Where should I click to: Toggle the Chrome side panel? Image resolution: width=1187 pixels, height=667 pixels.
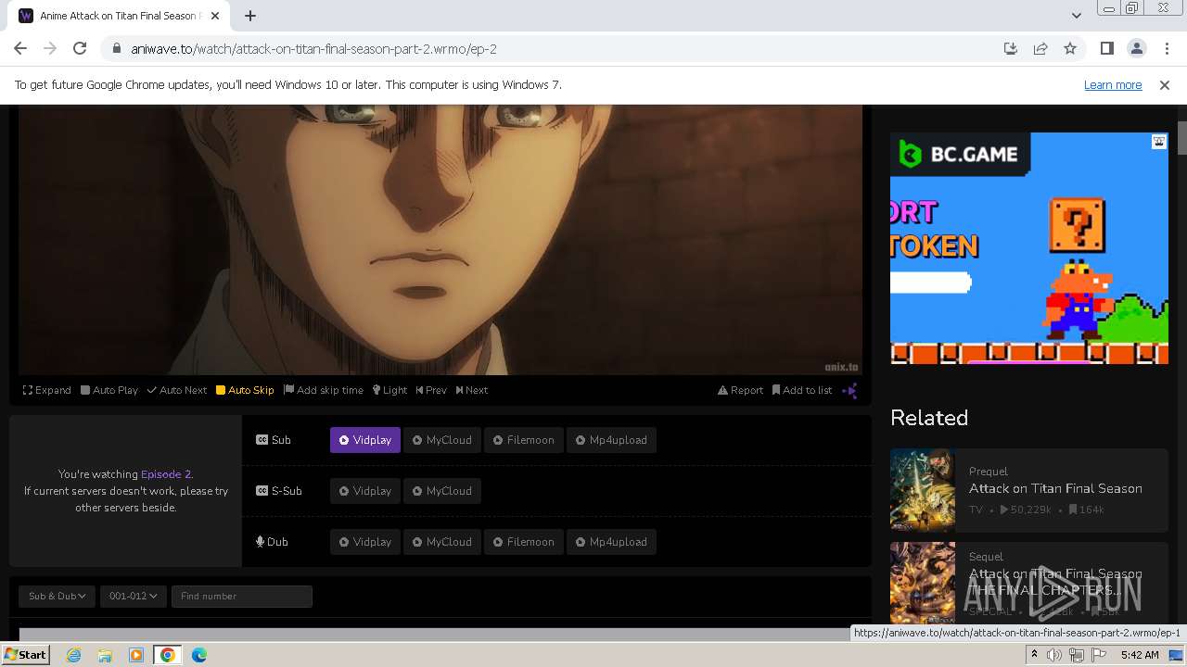[x=1106, y=48]
